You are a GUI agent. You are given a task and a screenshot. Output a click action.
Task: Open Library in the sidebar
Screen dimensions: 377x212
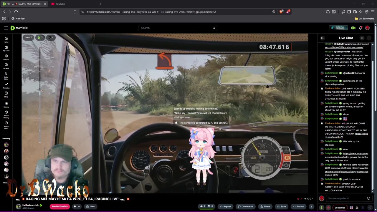click(x=6, y=105)
